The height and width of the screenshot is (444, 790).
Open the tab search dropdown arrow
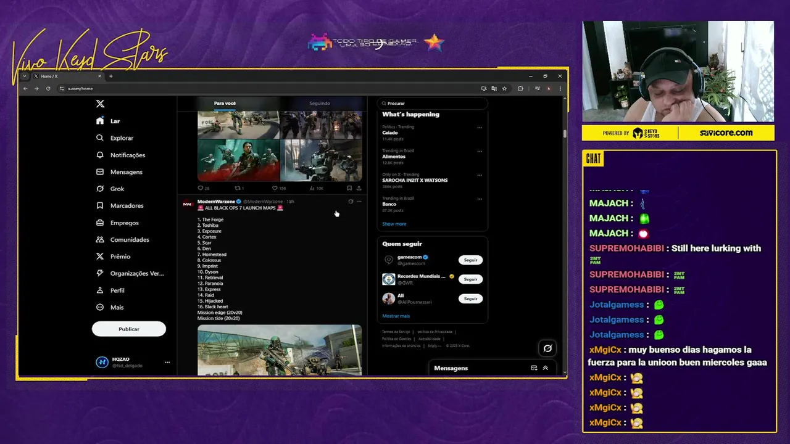click(25, 76)
